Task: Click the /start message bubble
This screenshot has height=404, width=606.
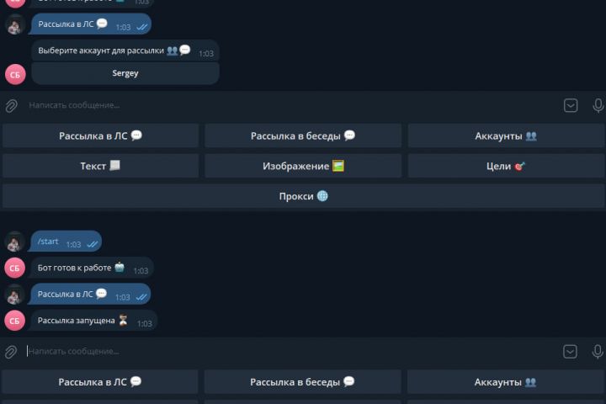Action: 66,242
